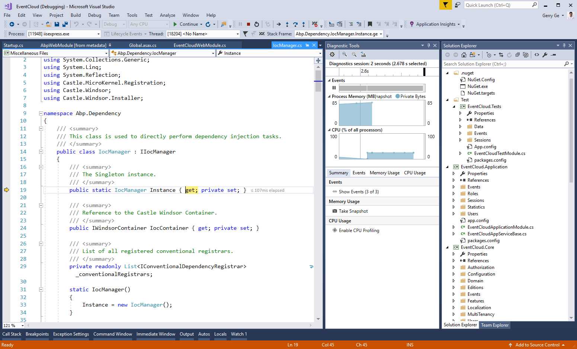Viewport: 577px width, 349px height.
Task: Reset the diagnostics zoom to selection
Action: pyautogui.click(x=363, y=54)
